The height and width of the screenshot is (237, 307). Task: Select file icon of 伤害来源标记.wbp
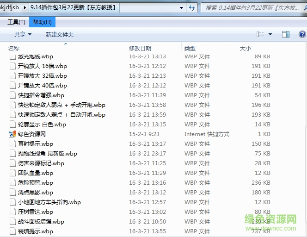[13, 163]
